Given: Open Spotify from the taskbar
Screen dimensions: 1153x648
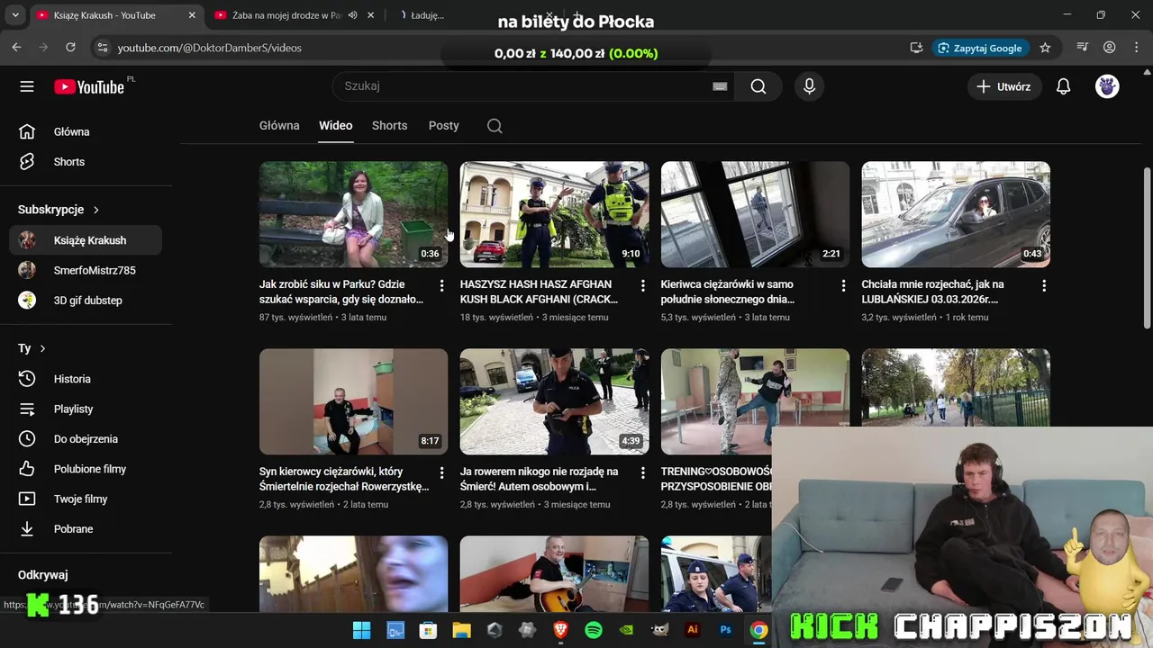Looking at the screenshot, I should coord(594,630).
